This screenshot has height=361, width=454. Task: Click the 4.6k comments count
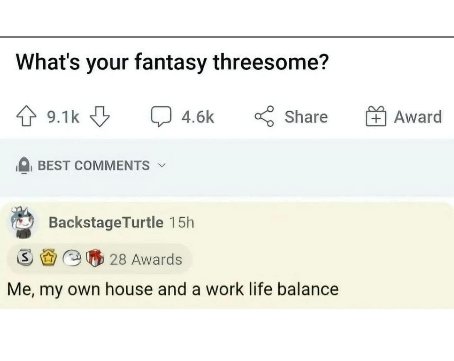[x=198, y=117]
